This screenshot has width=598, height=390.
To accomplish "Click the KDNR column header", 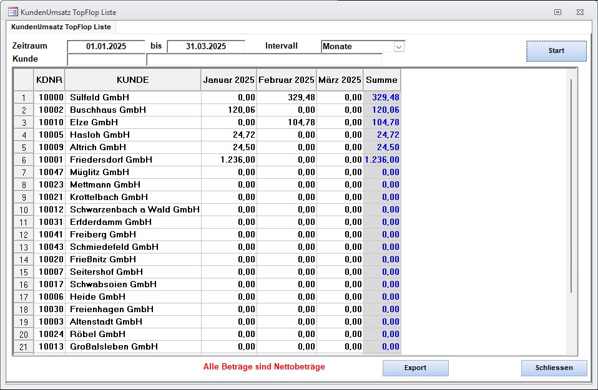I will click(49, 80).
